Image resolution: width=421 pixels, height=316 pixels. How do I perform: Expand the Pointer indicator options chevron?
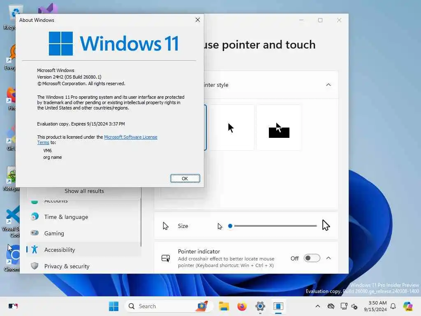click(328, 258)
